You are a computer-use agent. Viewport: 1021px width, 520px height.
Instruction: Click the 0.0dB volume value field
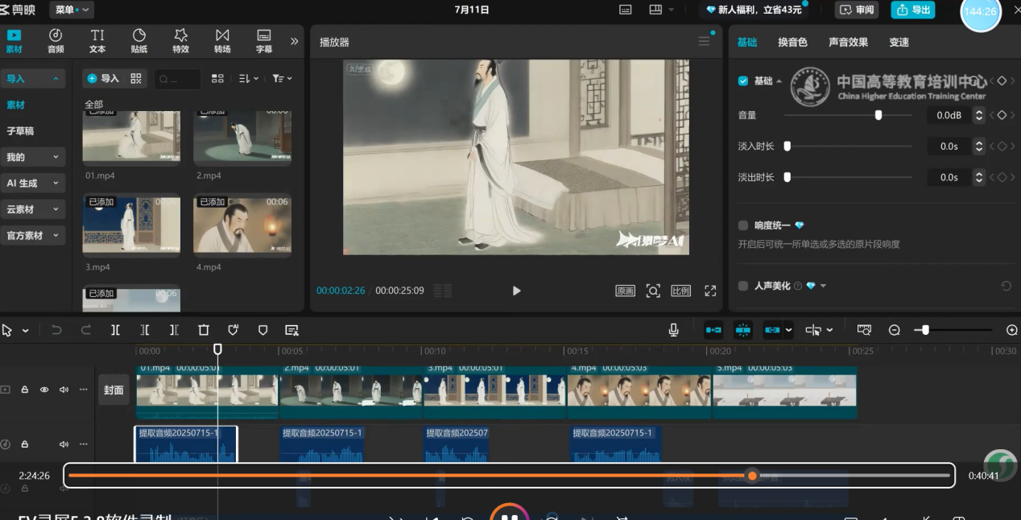(949, 115)
